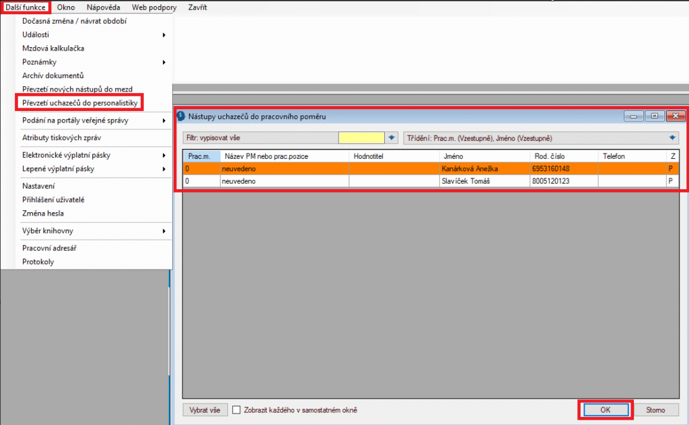Maximize the Nástupy uchazečů window
Screen dimensions: 689x425
[x=655, y=116]
